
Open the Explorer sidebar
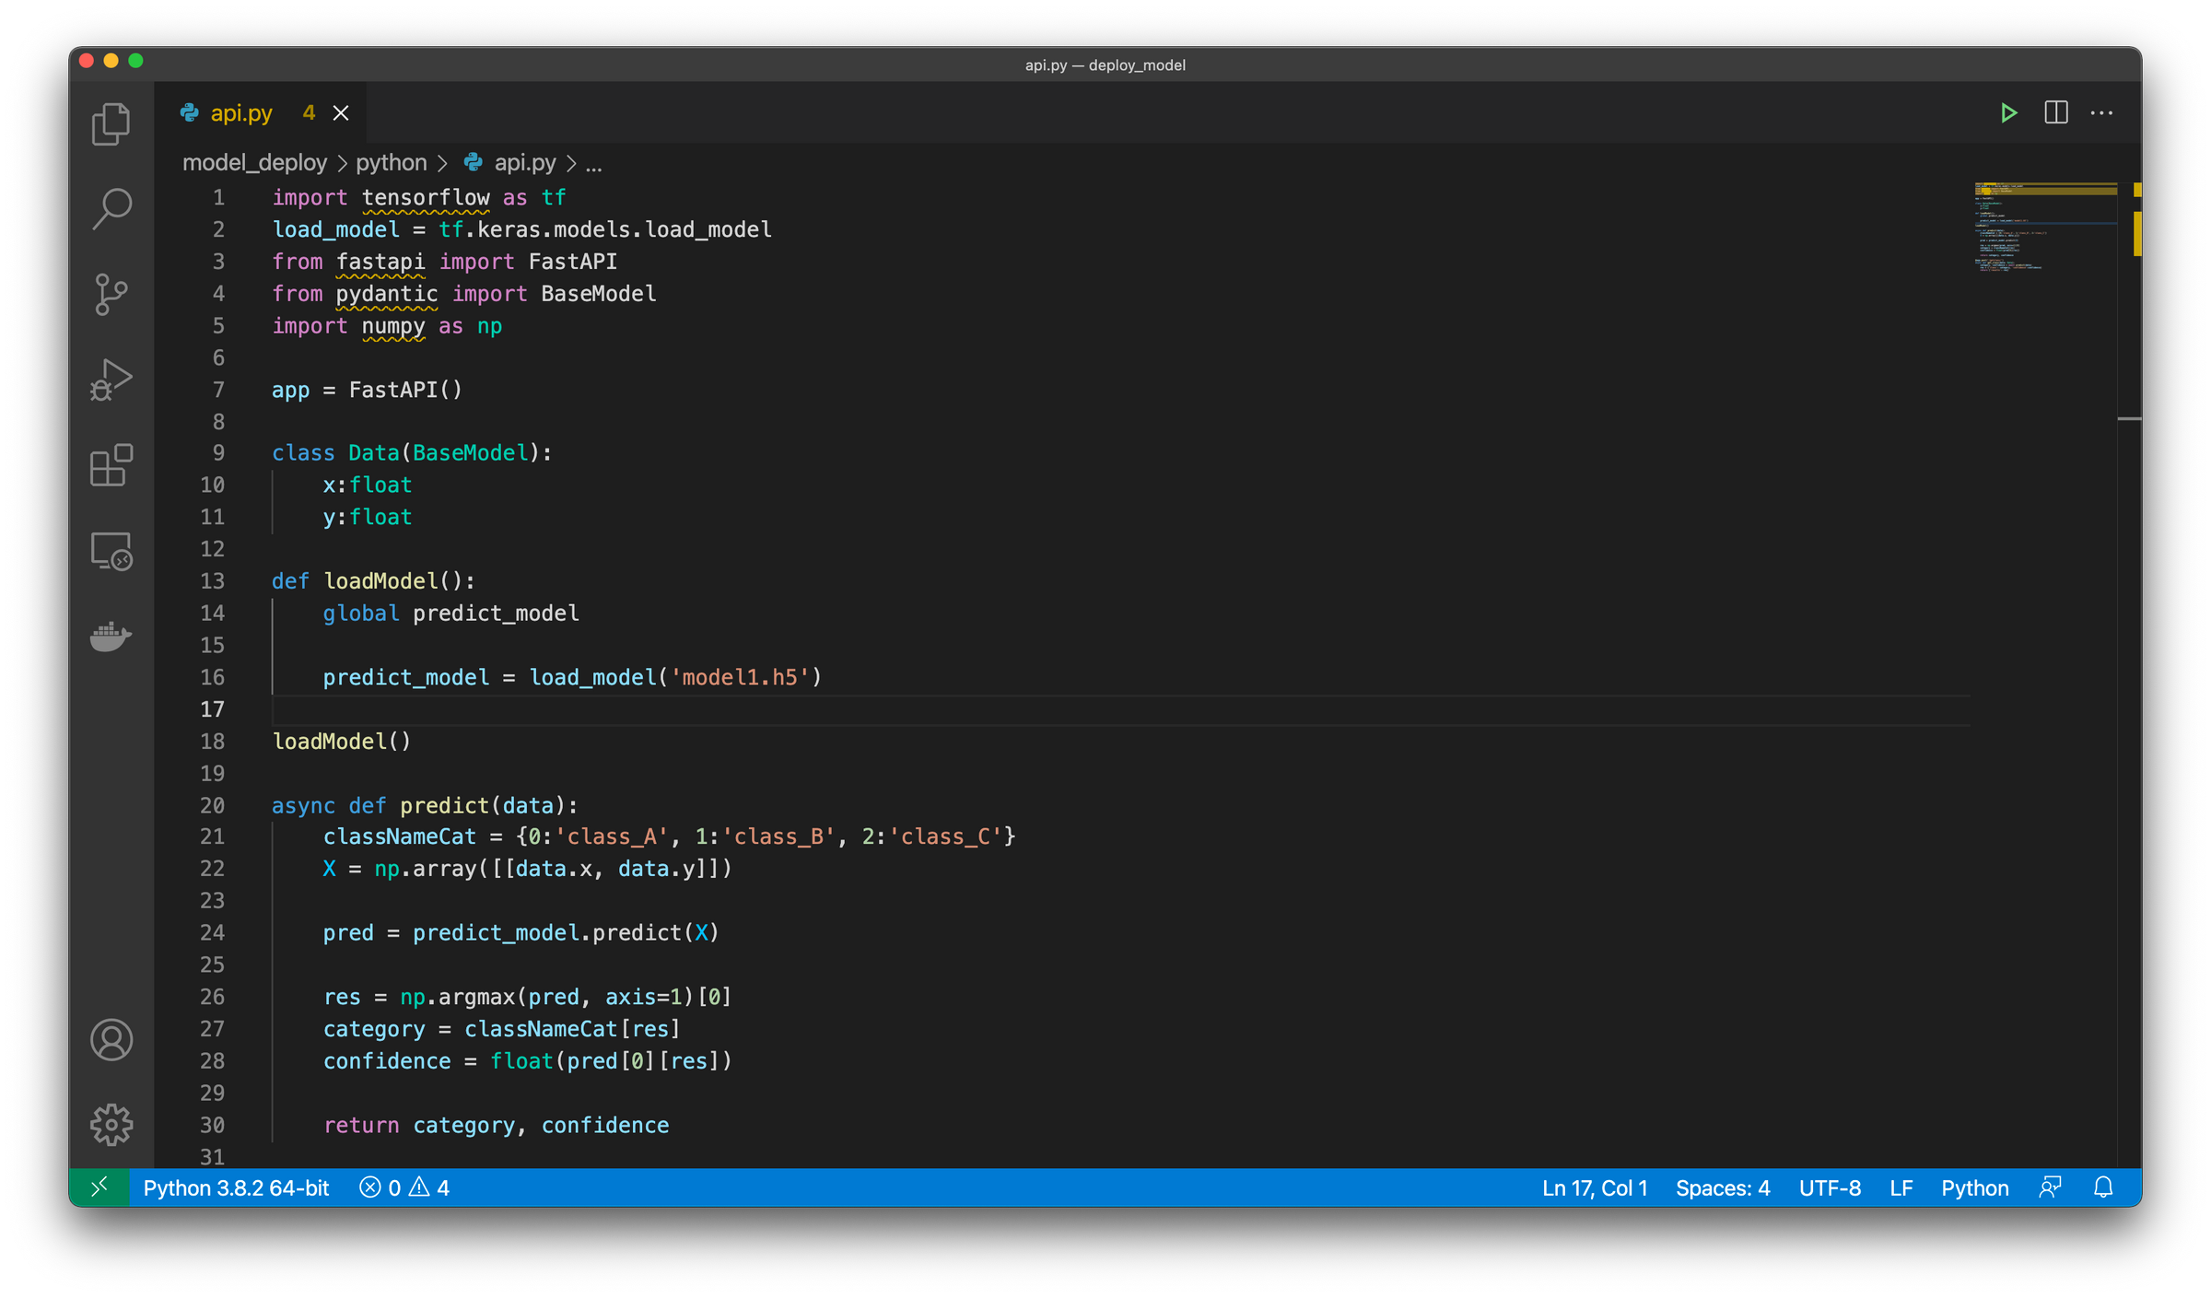click(111, 123)
